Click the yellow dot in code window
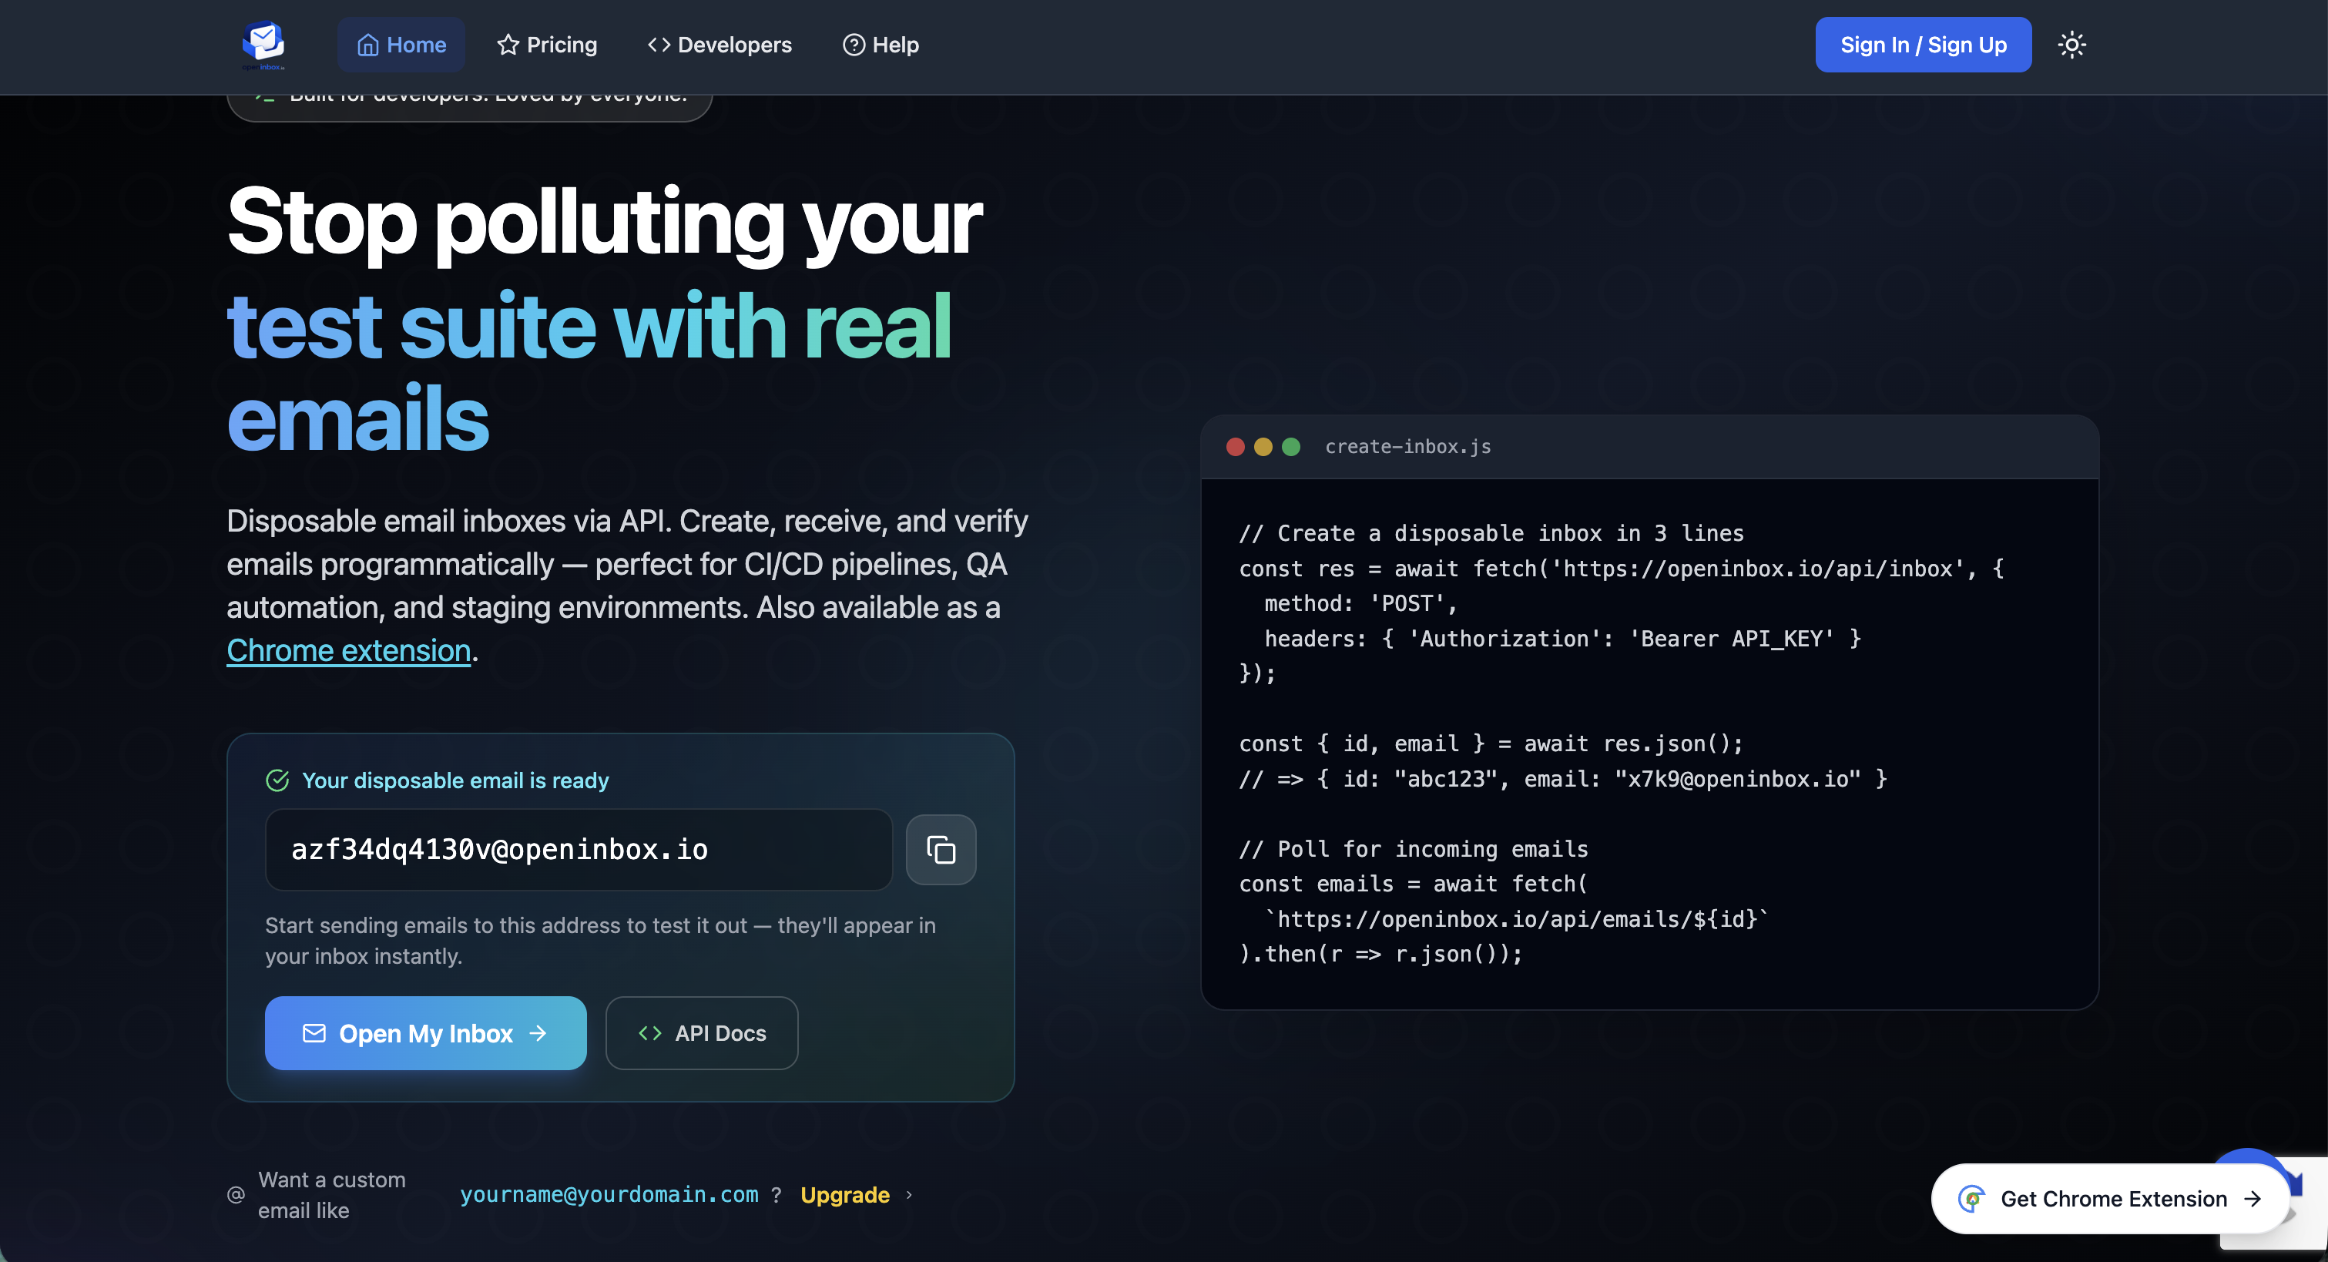This screenshot has width=2328, height=1262. pyautogui.click(x=1263, y=447)
